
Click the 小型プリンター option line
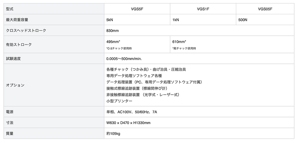(x=119, y=101)
